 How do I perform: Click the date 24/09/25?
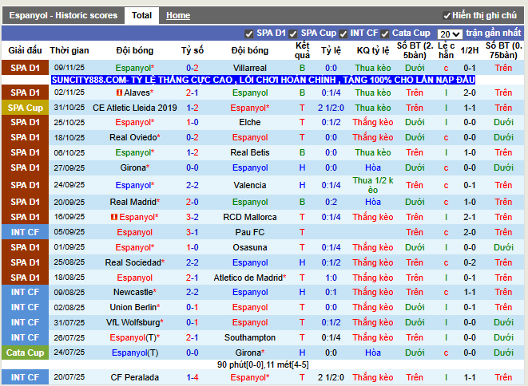pyautogui.click(x=69, y=184)
